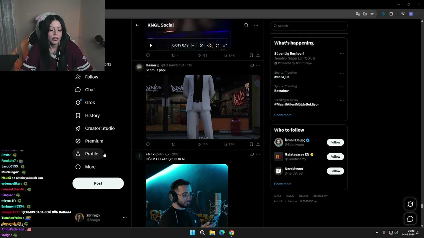
Task: Open options for #MaarifAilesiMüjdeBekliyor trend
Action: (x=342, y=100)
